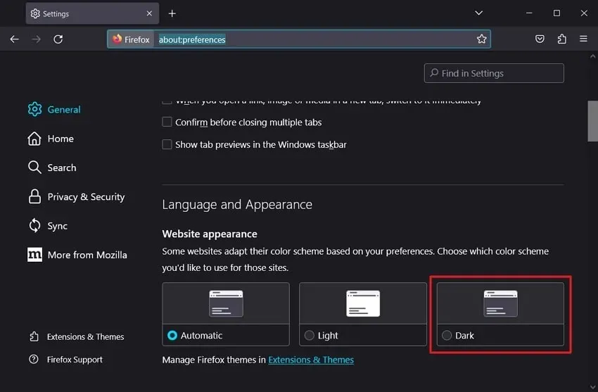Choose the Light color scheme radio button
598x392 pixels.
[310, 335]
